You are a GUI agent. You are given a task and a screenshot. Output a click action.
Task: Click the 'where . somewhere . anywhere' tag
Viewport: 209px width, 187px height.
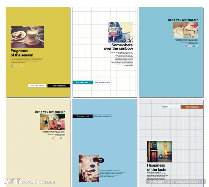[x=102, y=82]
